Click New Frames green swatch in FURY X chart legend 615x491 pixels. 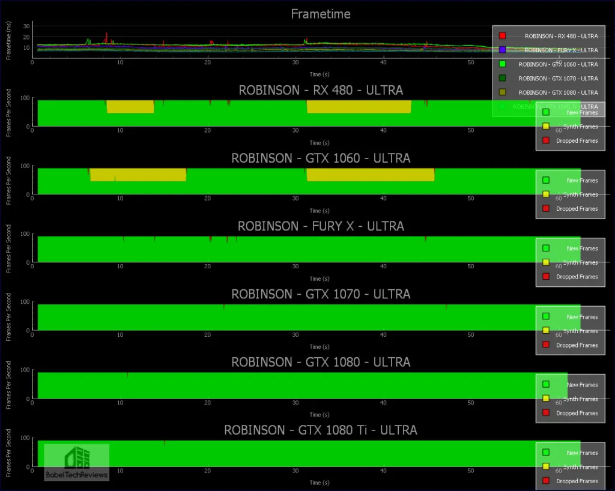(x=545, y=248)
